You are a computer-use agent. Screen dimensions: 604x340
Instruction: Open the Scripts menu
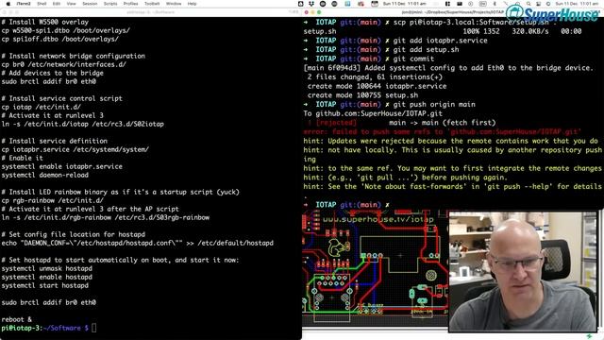(x=110, y=4)
